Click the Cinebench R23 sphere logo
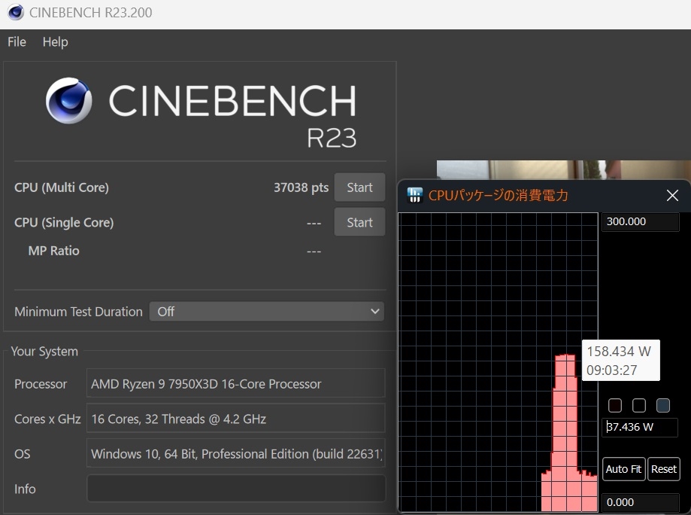Viewport: 691px width, 515px height. click(68, 101)
